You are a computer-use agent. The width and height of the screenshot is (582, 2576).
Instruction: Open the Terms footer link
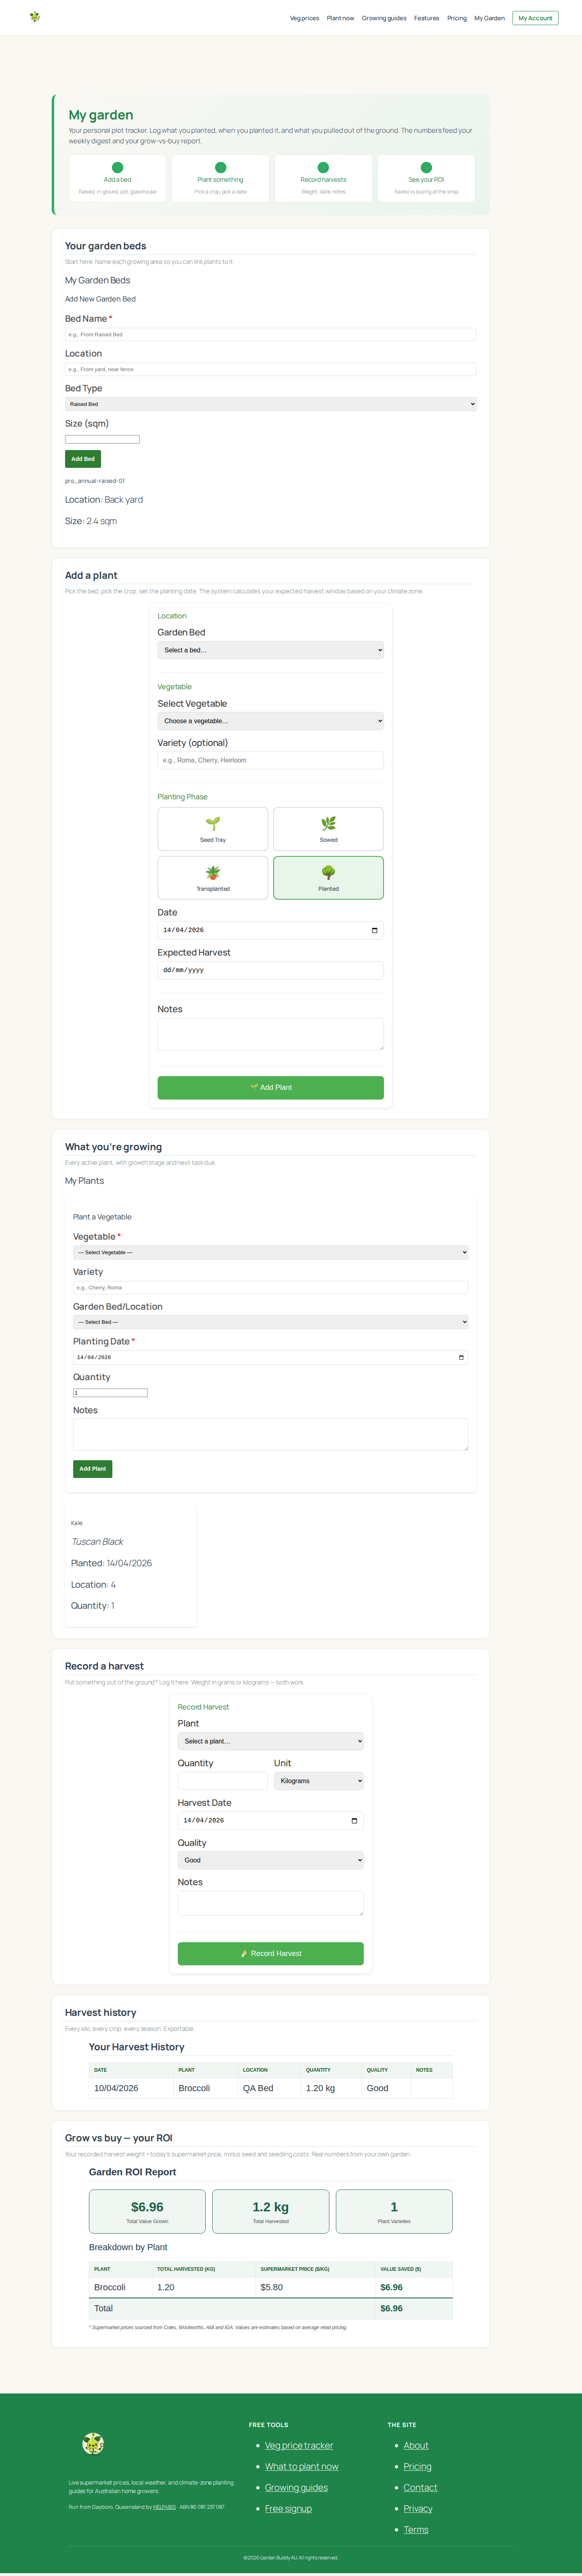(x=416, y=2529)
